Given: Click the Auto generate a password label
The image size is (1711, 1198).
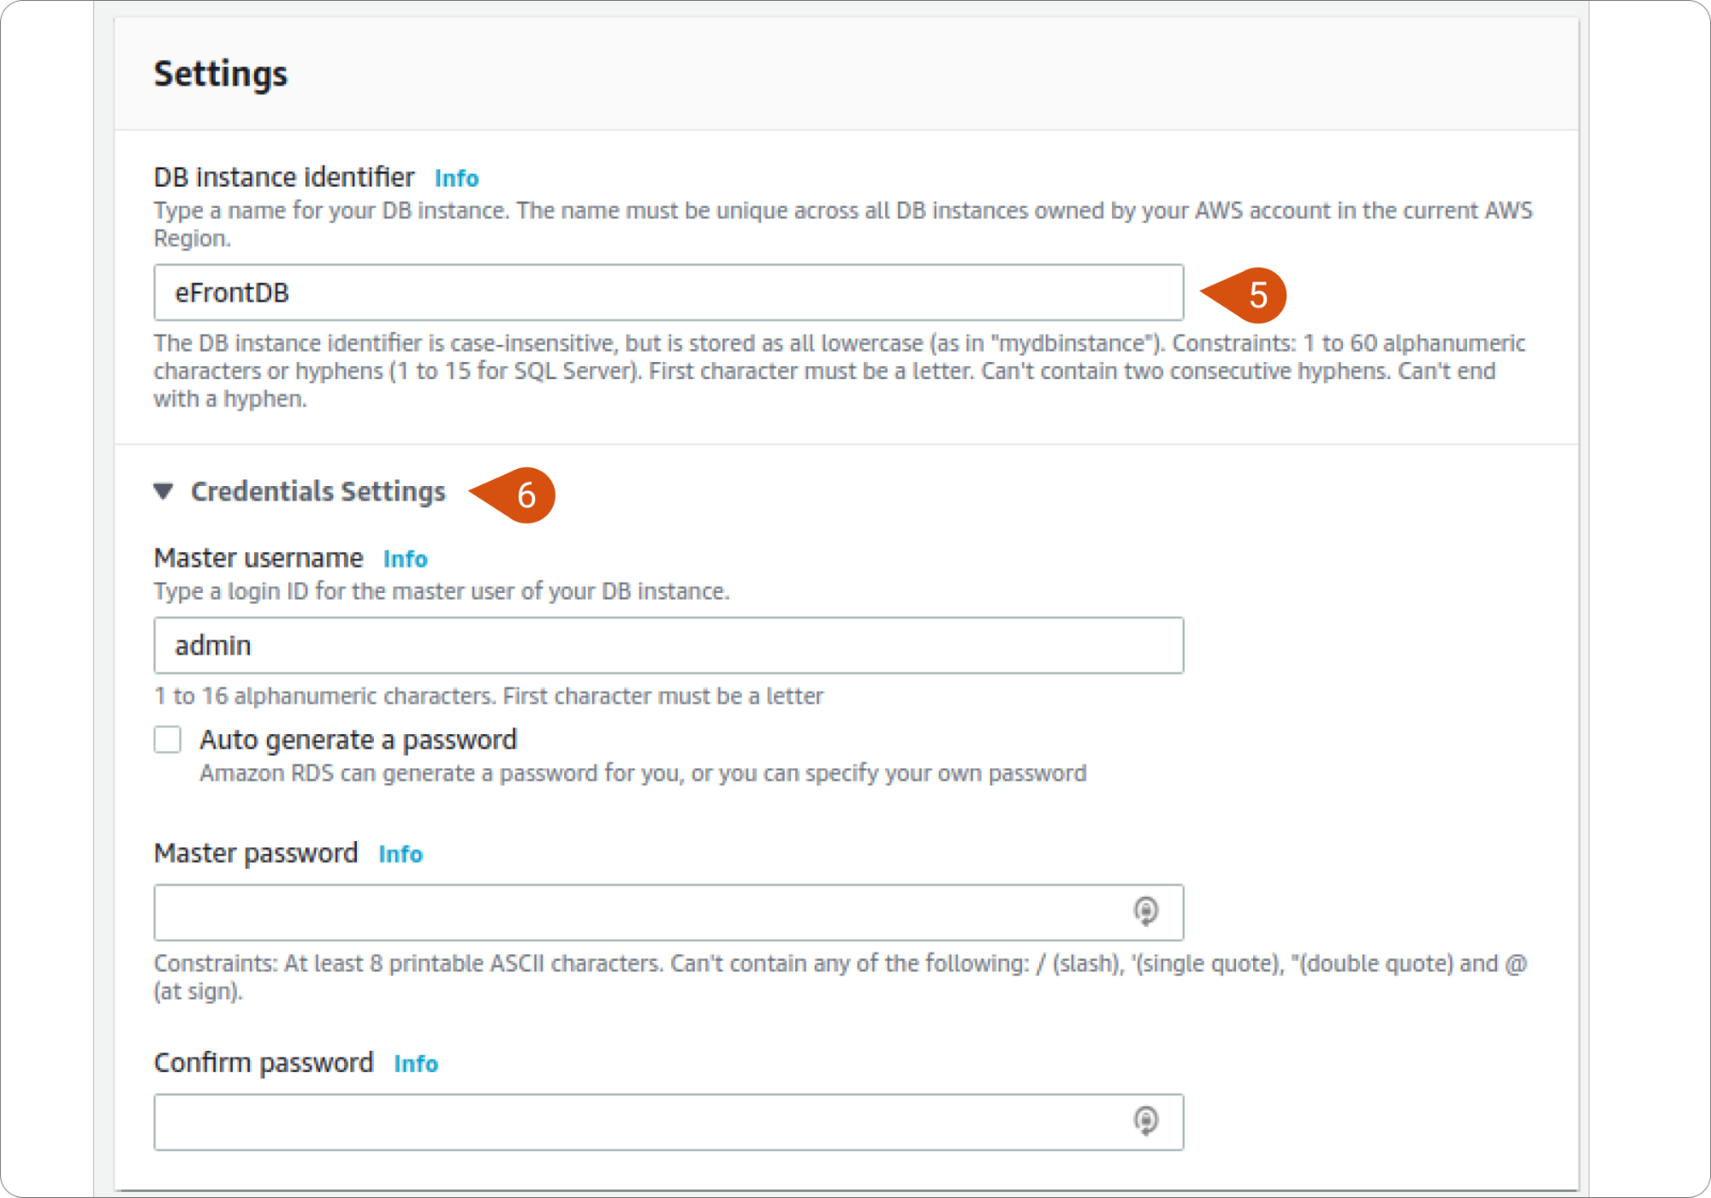Looking at the screenshot, I should click(359, 739).
